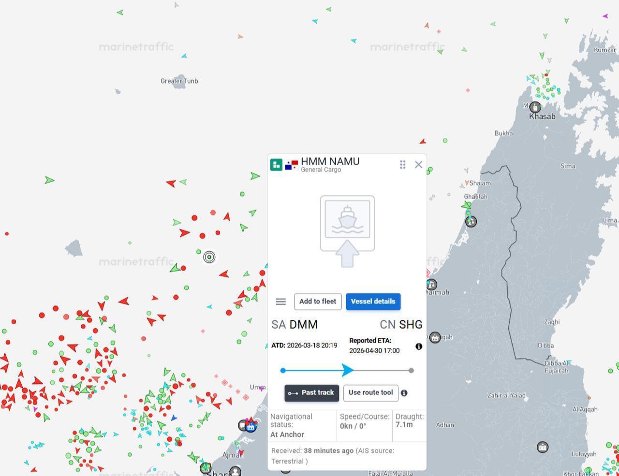The image size is (619, 476).
Task: Upload a photo via ship placeholder image
Action: point(347,231)
